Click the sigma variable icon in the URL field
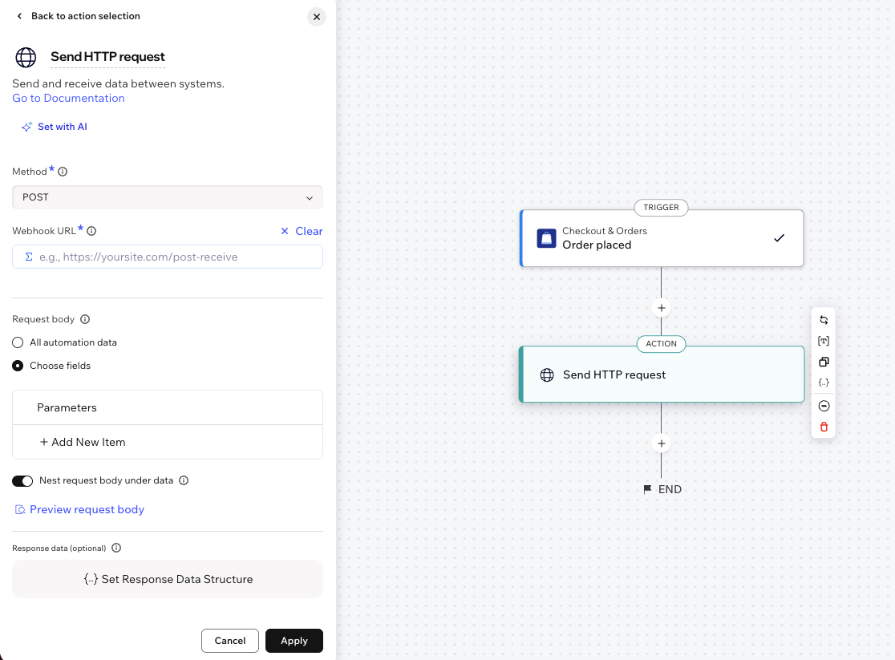Image resolution: width=895 pixels, height=660 pixels. click(29, 257)
